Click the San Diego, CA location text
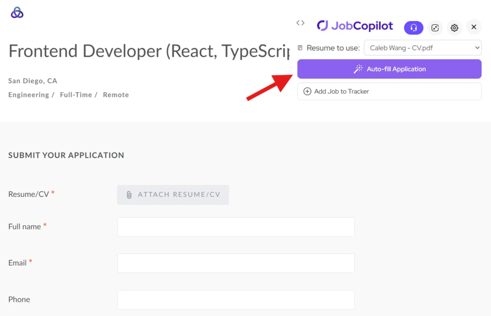Viewport: 491px width, 316px height. 33,81
